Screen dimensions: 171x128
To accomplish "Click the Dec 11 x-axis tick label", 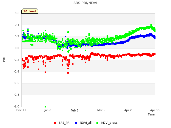I will [21, 110].
